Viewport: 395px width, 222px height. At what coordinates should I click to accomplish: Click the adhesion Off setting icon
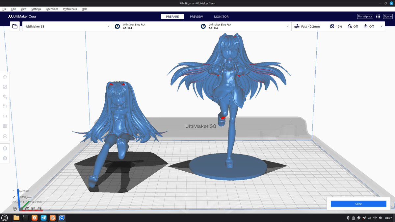pos(366,26)
